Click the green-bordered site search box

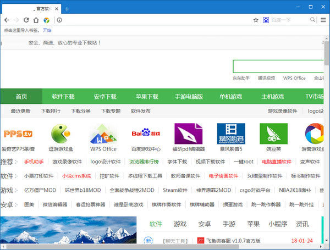tap(278, 66)
